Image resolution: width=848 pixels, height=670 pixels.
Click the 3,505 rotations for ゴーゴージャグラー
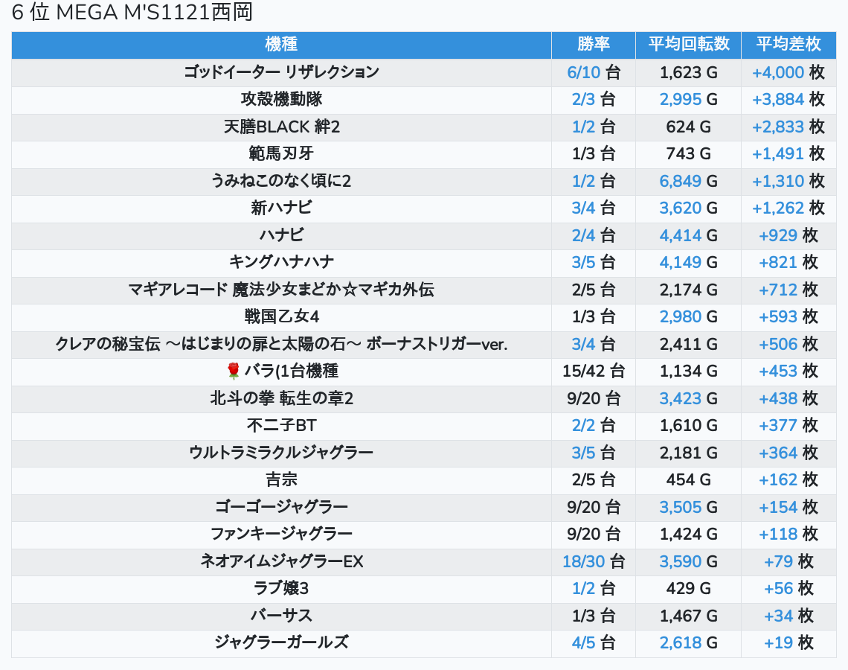(x=680, y=507)
